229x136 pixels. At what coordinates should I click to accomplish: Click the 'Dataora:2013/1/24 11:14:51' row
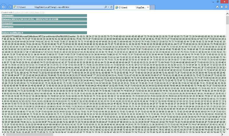(44, 19)
